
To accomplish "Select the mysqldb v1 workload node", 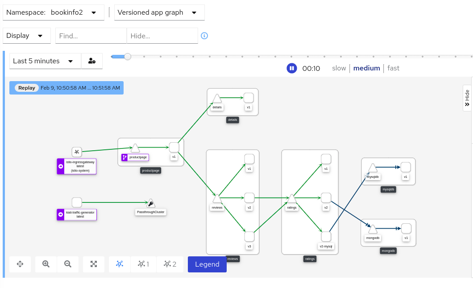I will pyautogui.click(x=406, y=167).
